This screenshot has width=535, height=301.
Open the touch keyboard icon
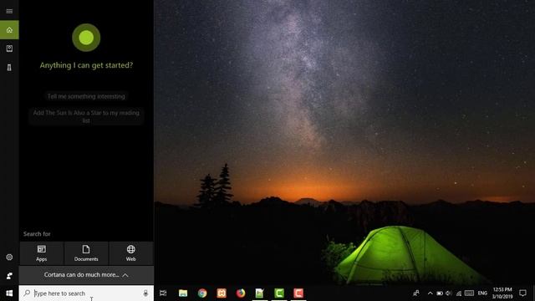click(x=470, y=293)
